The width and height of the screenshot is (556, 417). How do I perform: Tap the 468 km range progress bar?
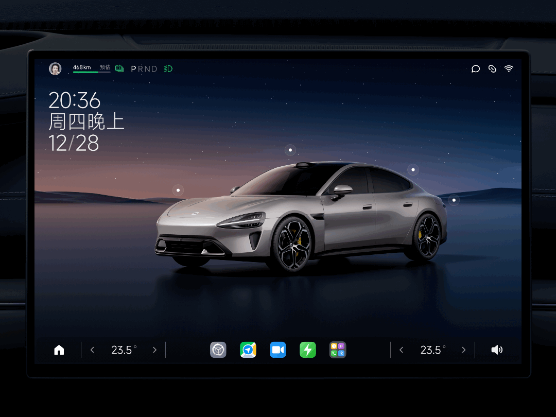tap(92, 72)
